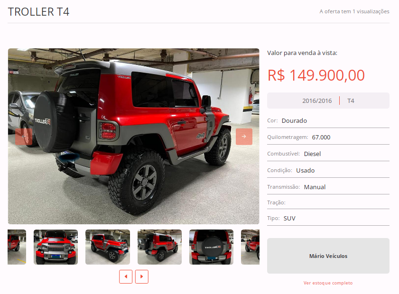Click the main Troller T4 photo
This screenshot has height=294, width=399.
(x=134, y=136)
